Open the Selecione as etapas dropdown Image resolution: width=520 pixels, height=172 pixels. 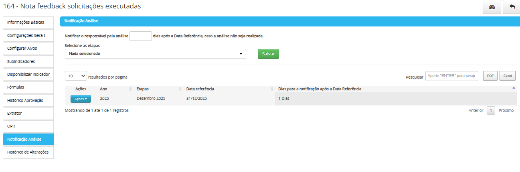pyautogui.click(x=155, y=54)
